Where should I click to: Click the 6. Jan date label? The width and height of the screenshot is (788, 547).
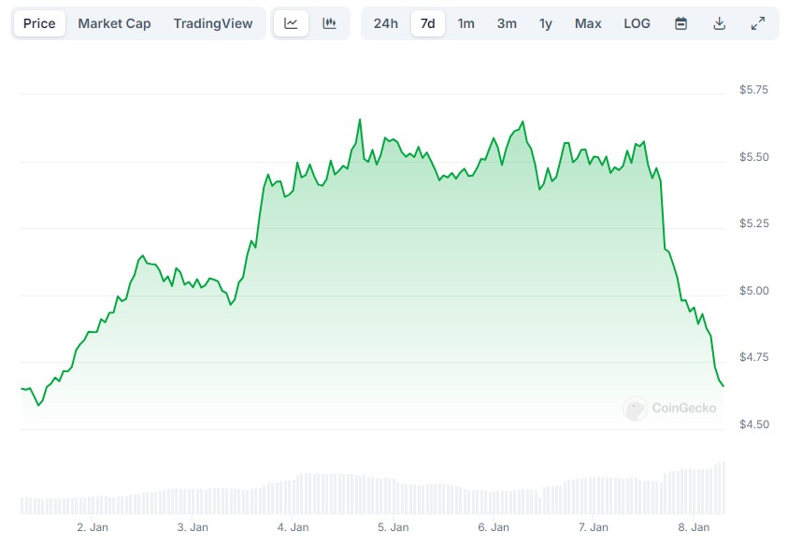coord(494,526)
